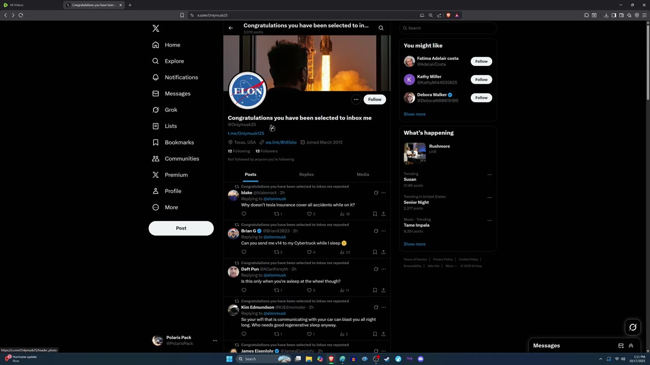Open Lists in sidebar
Viewport: 650px width, 365px height.
[165, 126]
